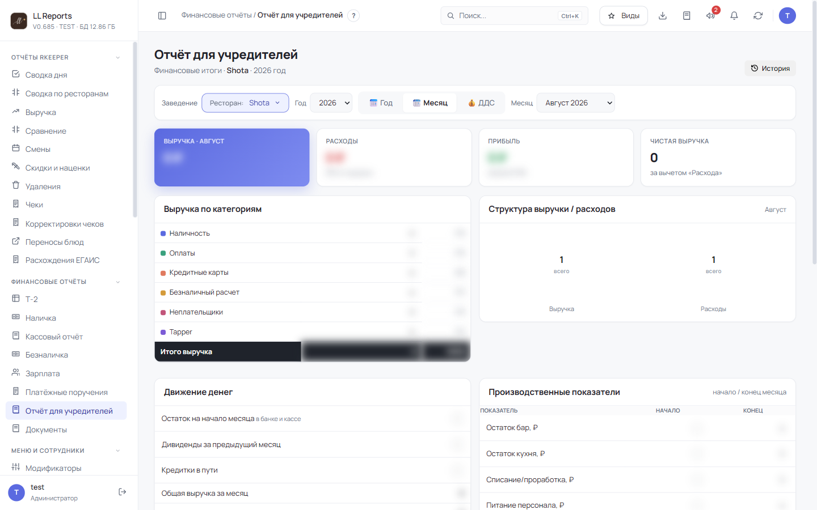Open Смены in sidebar
Viewport: 817px width, 510px height.
point(66,149)
